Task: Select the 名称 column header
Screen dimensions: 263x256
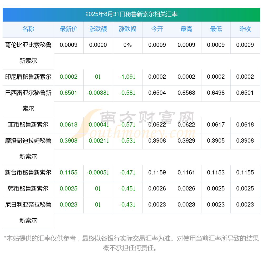Action: pyautogui.click(x=28, y=29)
